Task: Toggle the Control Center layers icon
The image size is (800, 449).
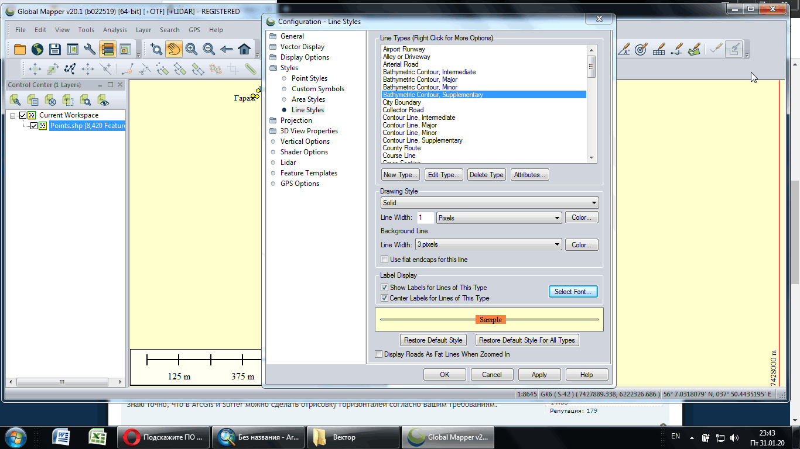Action: click(107, 50)
